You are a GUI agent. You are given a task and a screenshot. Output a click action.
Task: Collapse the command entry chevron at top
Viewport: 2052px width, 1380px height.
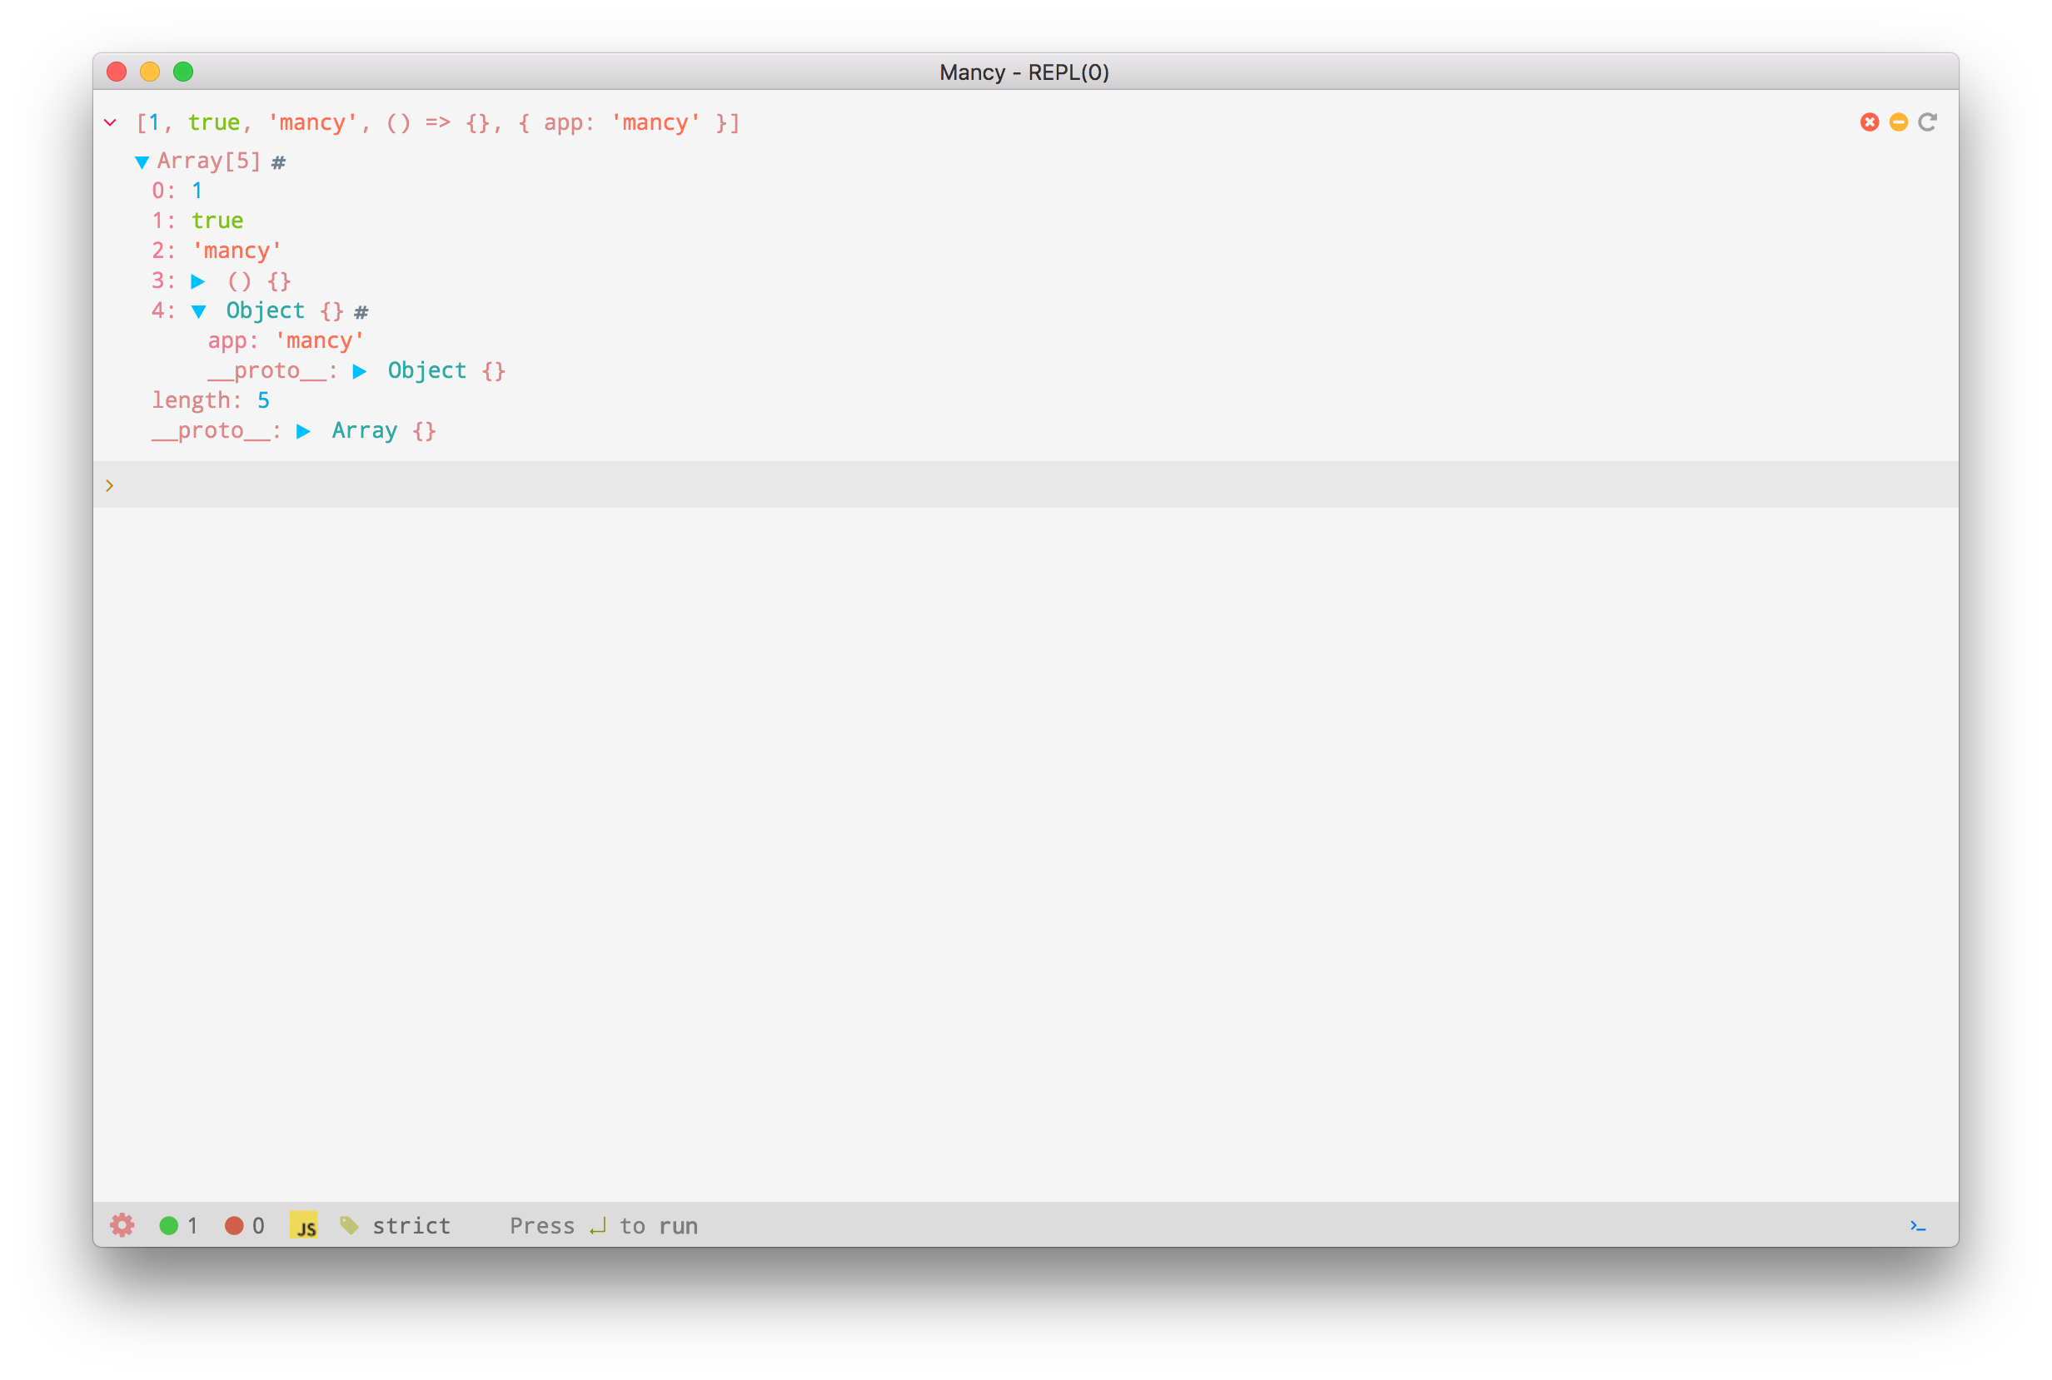pyautogui.click(x=110, y=122)
